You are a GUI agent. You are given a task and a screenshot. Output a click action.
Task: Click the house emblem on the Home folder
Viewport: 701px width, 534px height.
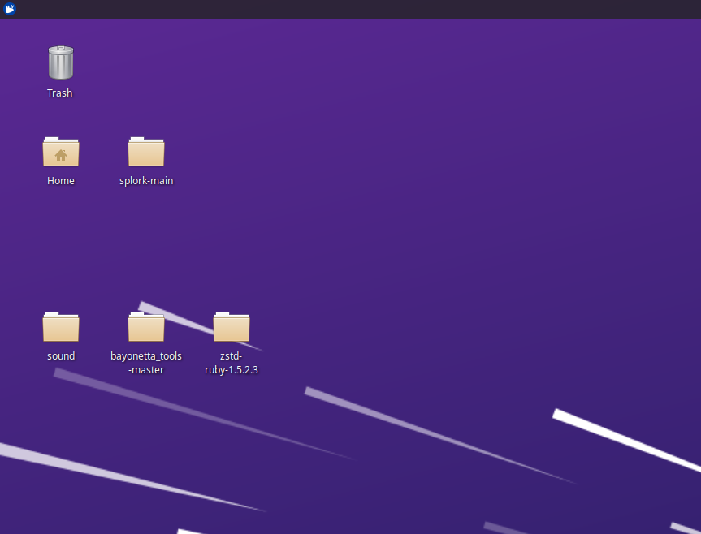(x=61, y=155)
